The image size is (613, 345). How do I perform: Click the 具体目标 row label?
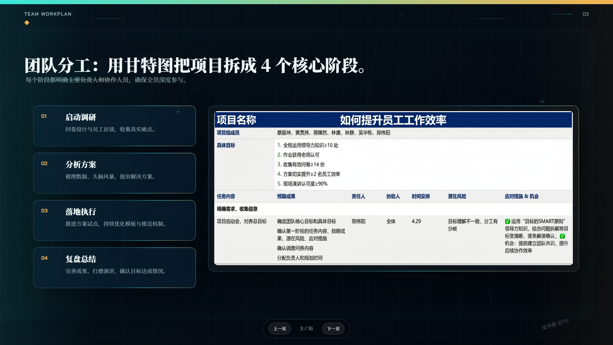[x=226, y=145]
